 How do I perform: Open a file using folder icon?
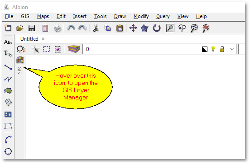pos(20,28)
